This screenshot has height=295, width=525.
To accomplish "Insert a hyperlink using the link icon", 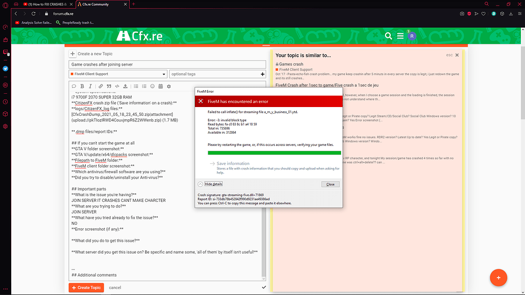I will [x=100, y=86].
